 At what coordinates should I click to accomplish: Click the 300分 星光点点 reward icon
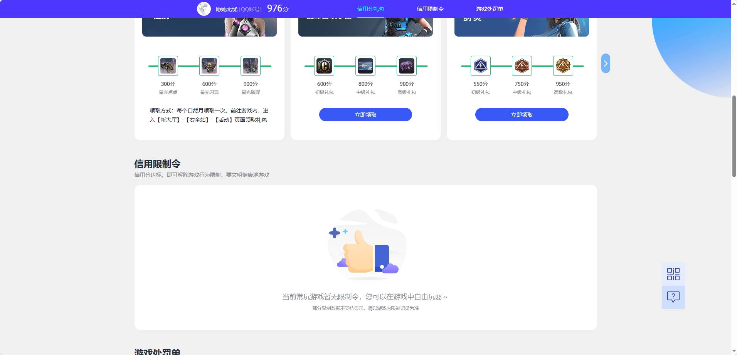(x=168, y=66)
